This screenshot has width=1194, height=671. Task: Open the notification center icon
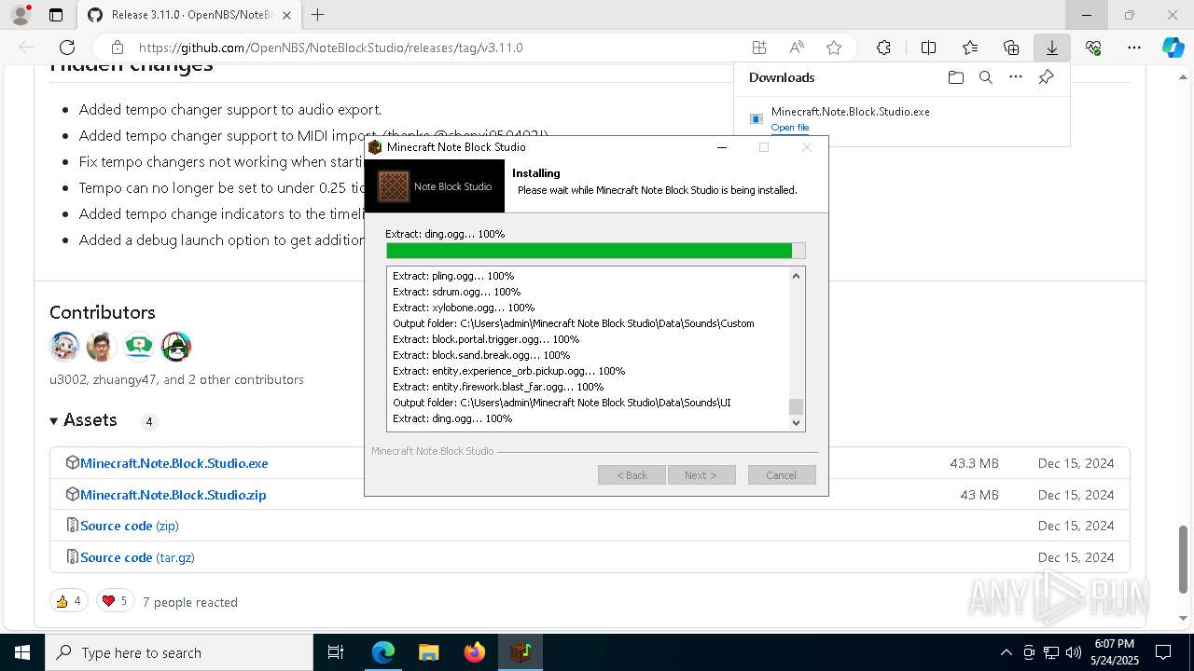point(1163,652)
